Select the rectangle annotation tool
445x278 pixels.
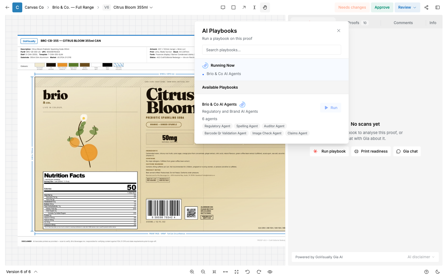click(x=233, y=7)
